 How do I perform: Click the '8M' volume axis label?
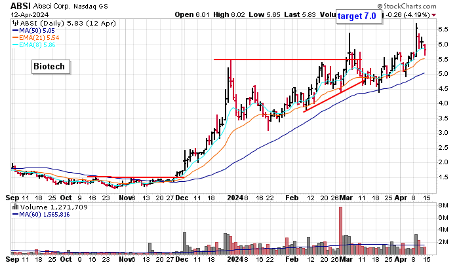(x=443, y=205)
